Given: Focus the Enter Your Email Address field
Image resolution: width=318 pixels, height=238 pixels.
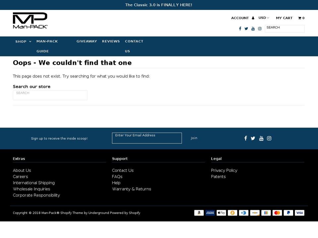Looking at the screenshot, I should 147,138.
